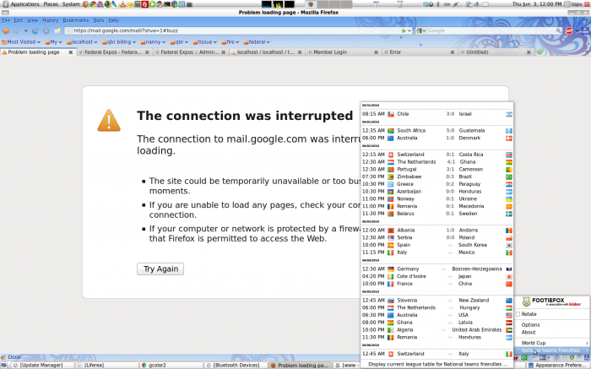Switch to the (Untitled) tab
The image size is (591, 369).
pyautogui.click(x=496, y=52)
